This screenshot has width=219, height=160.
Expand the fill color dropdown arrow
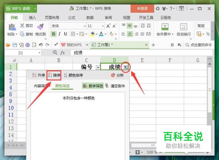[x=97, y=34]
